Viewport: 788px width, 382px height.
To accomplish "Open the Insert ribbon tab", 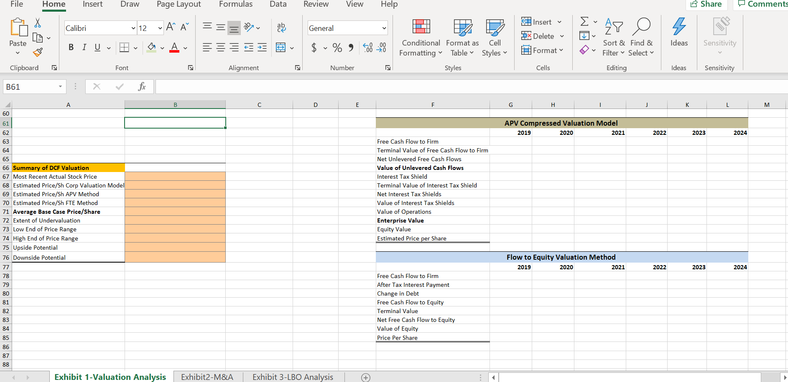I will 93,4.
